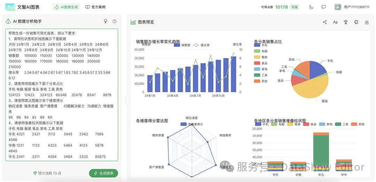Toggle 家电 legend in pie chart
The width and height of the screenshot is (376, 182).
261,69
